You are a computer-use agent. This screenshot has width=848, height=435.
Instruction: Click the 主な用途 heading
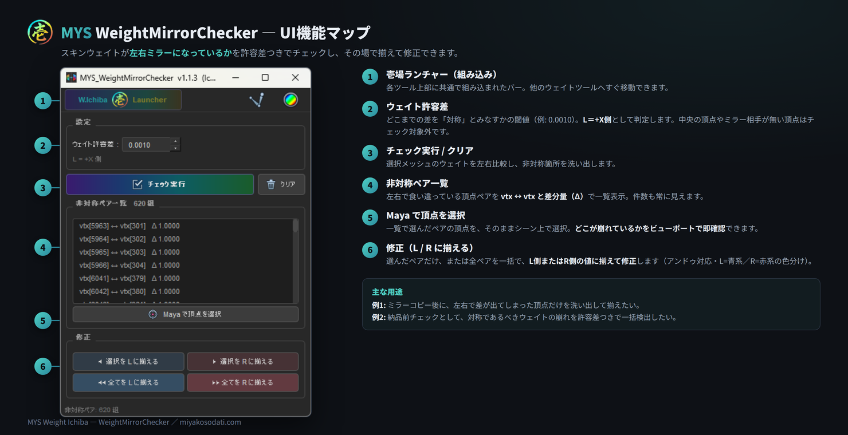387,292
